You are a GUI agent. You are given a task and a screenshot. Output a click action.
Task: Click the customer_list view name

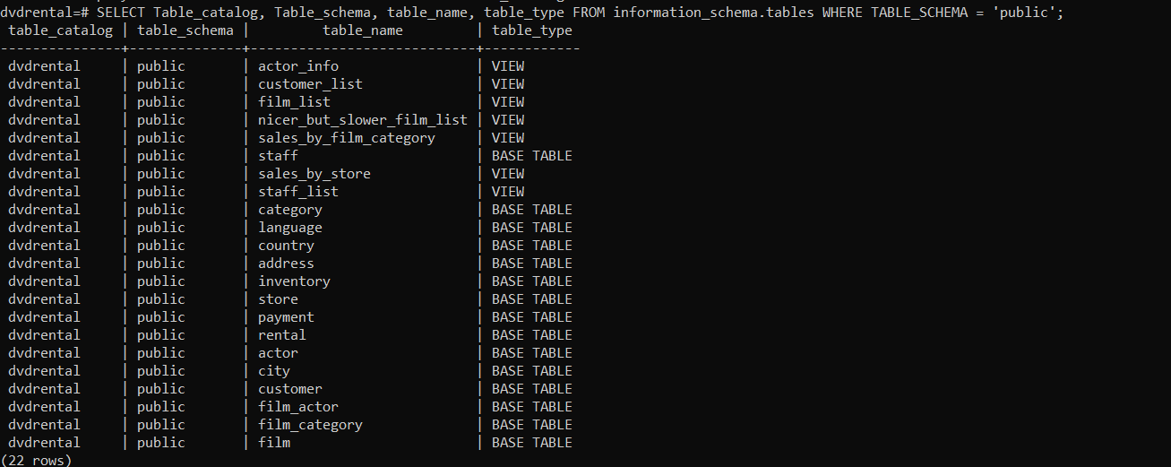310,84
